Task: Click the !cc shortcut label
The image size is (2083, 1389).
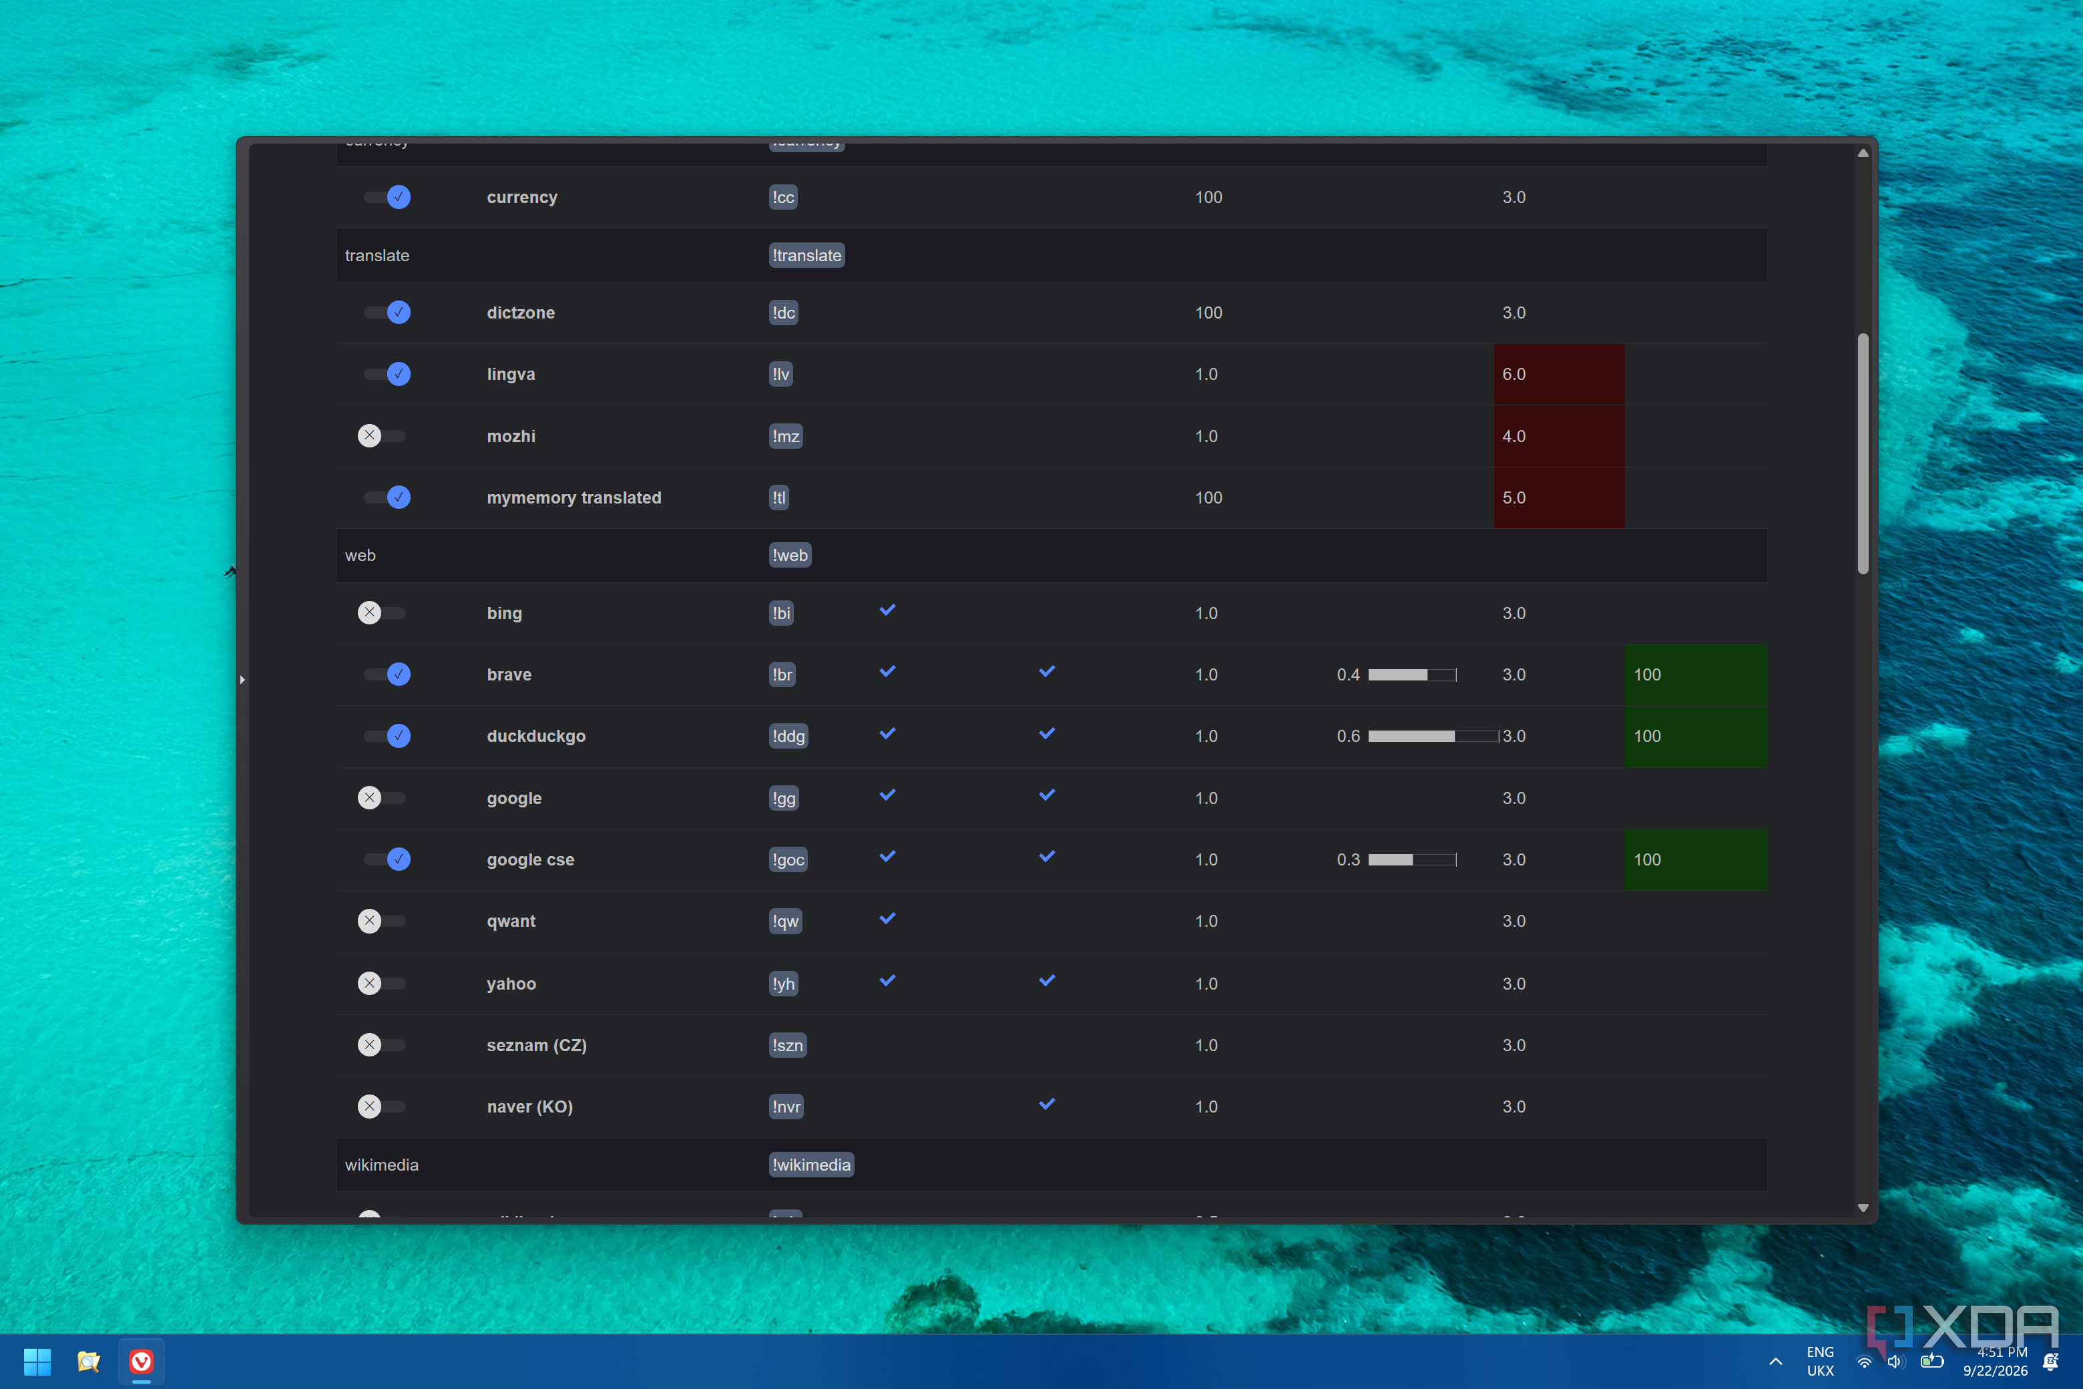Action: (783, 196)
